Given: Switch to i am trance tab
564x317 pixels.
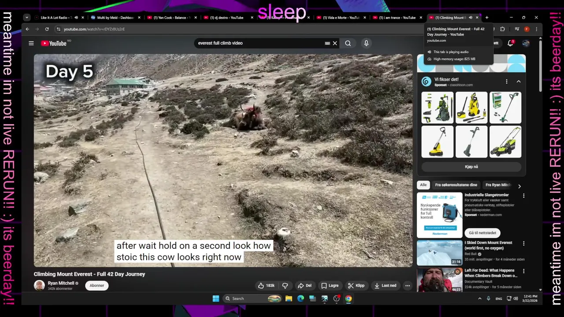Looking at the screenshot, I should point(397,18).
